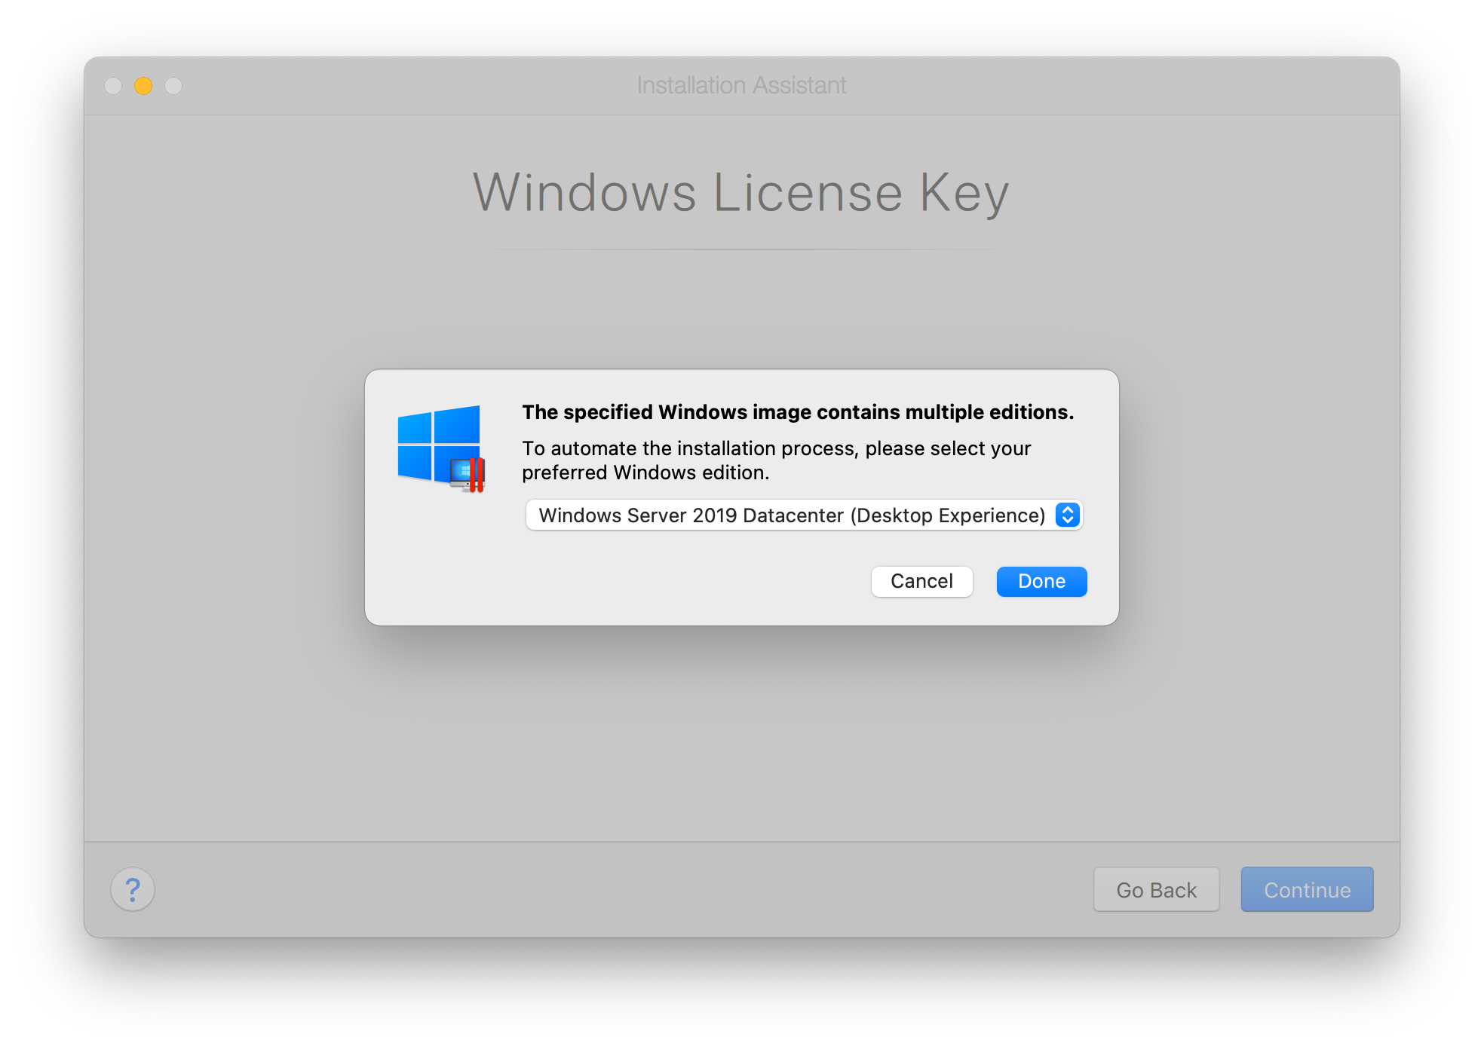Click the divider line under the heading

[741, 249]
